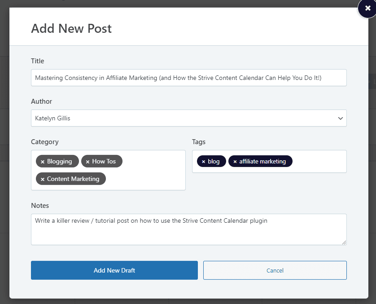Click the resize handle of the Notes box
This screenshot has width=376, height=304.
point(345,243)
